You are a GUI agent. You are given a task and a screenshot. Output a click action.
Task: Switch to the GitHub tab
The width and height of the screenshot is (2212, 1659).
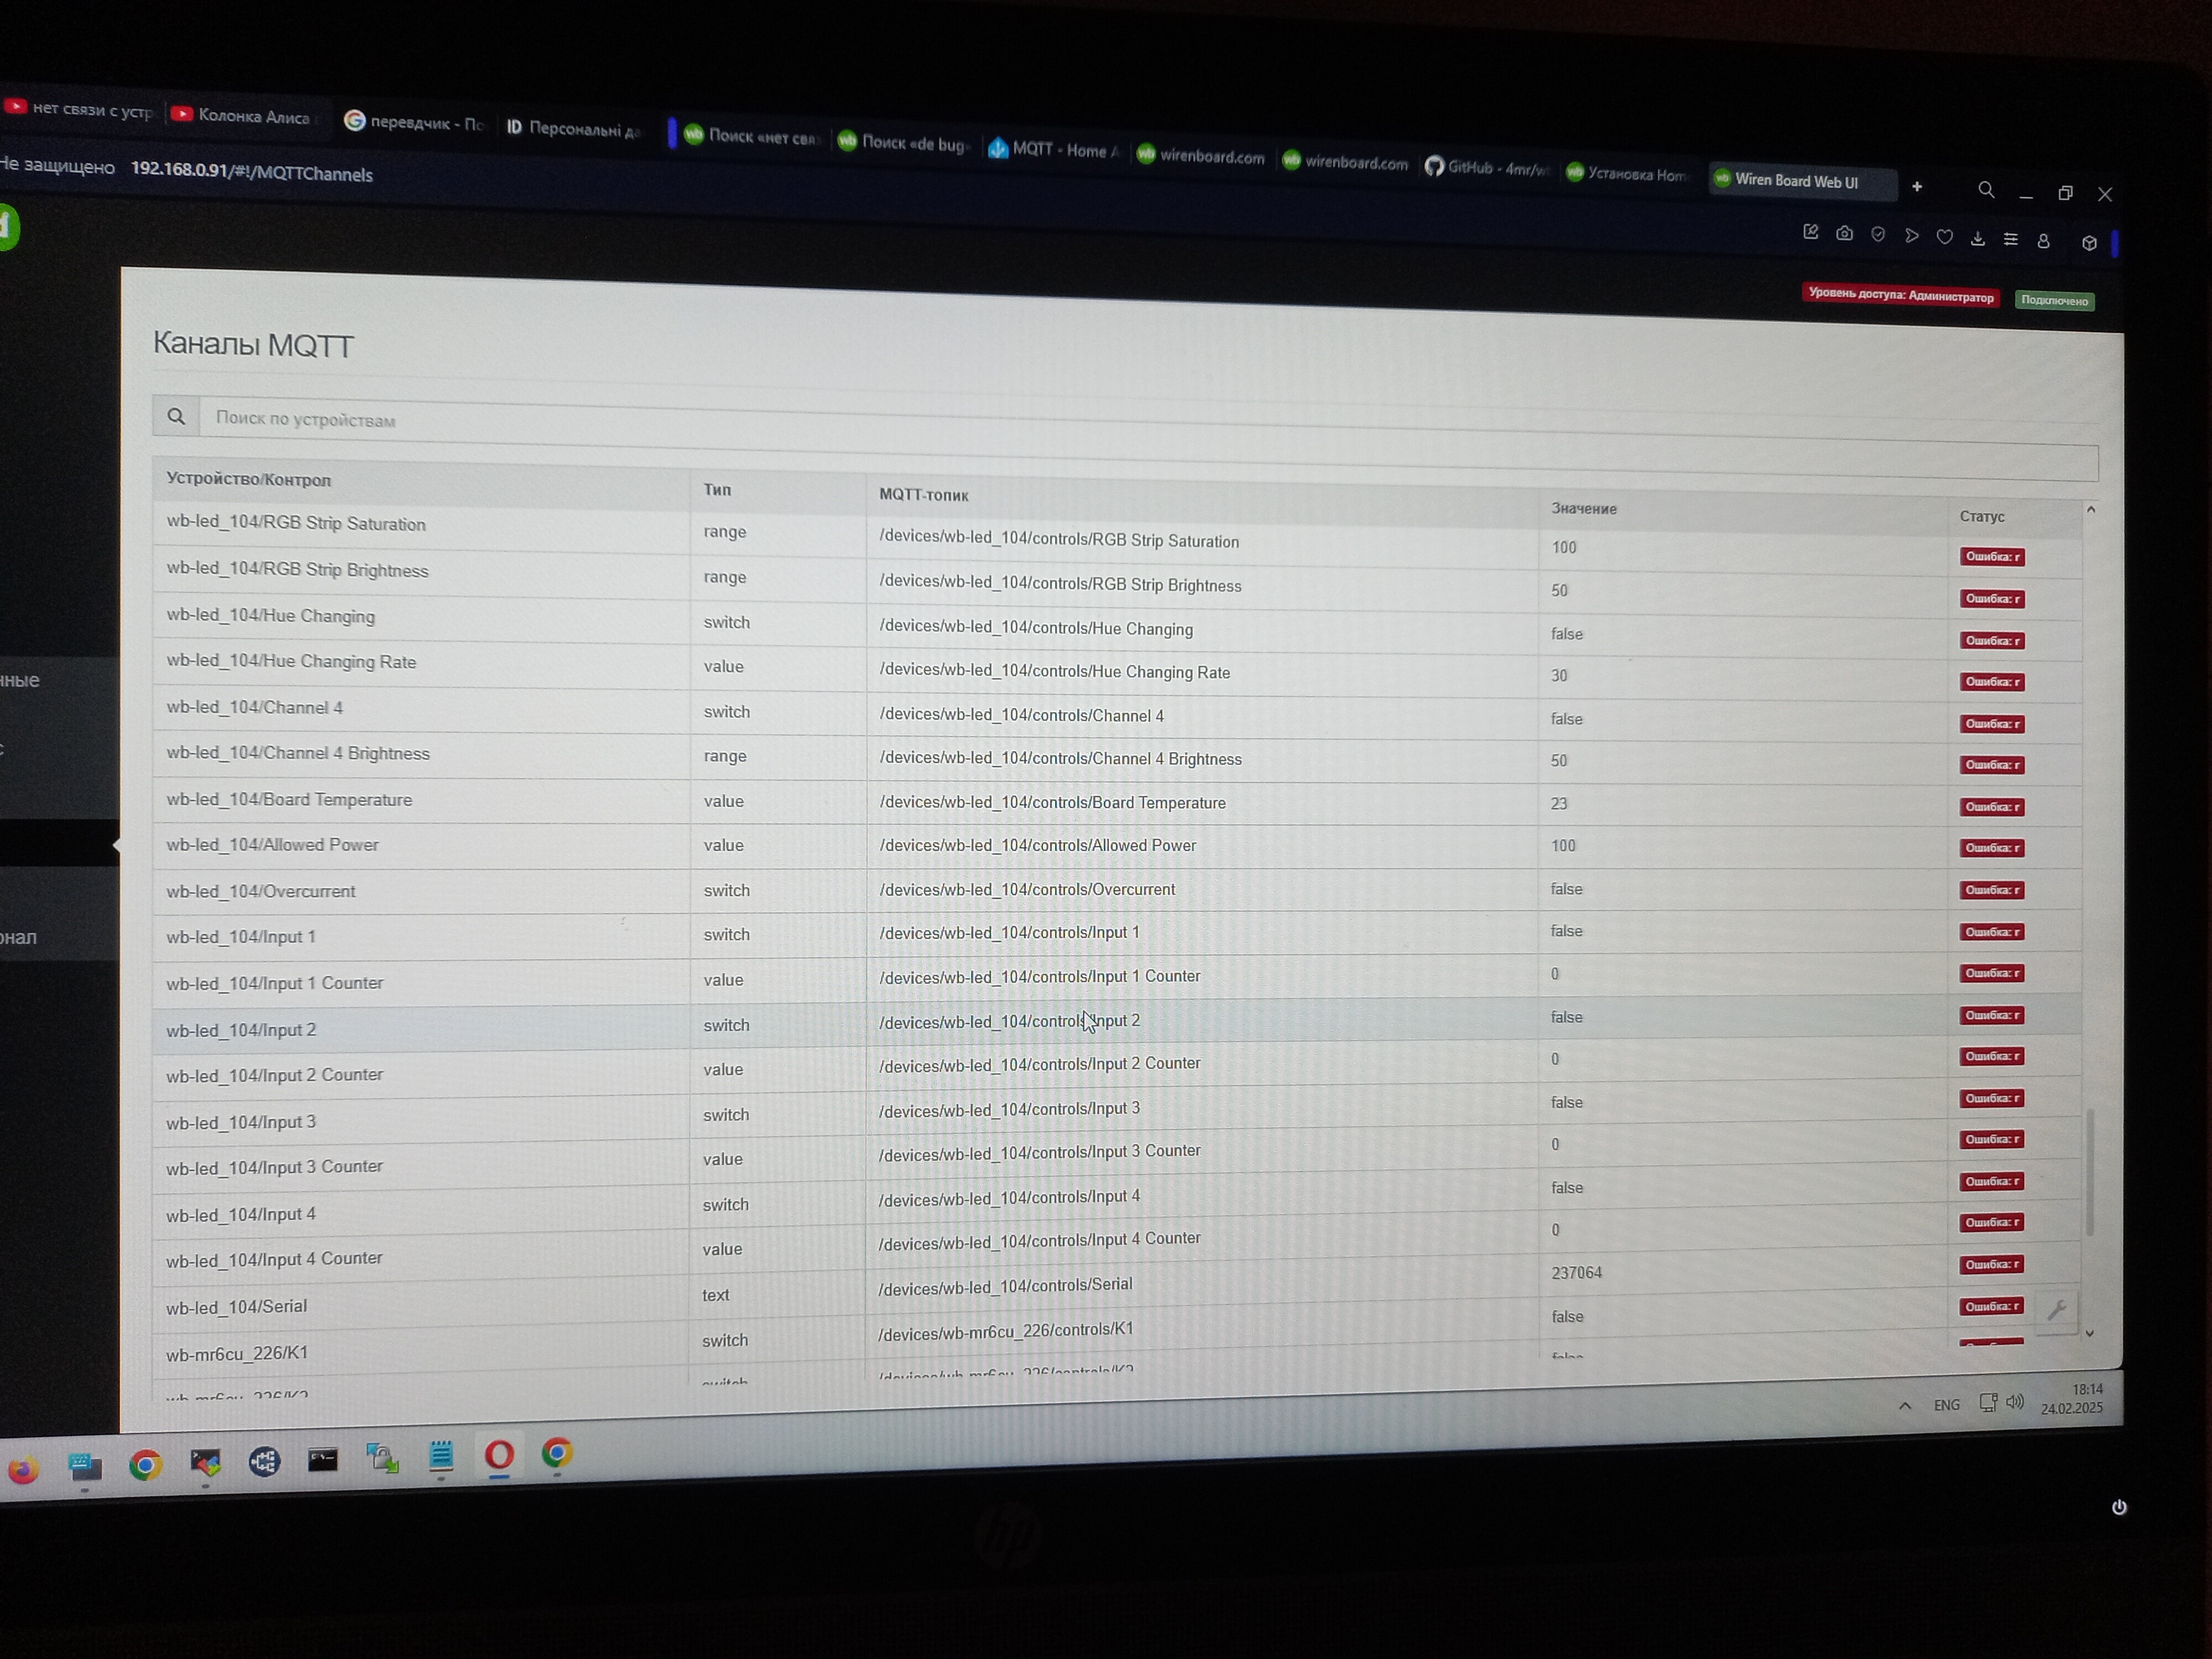[1488, 167]
